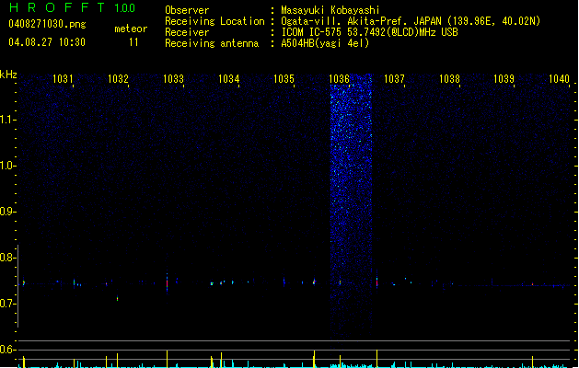Click the wideband noise burst after 1036
The image size is (579, 368).
point(351,205)
